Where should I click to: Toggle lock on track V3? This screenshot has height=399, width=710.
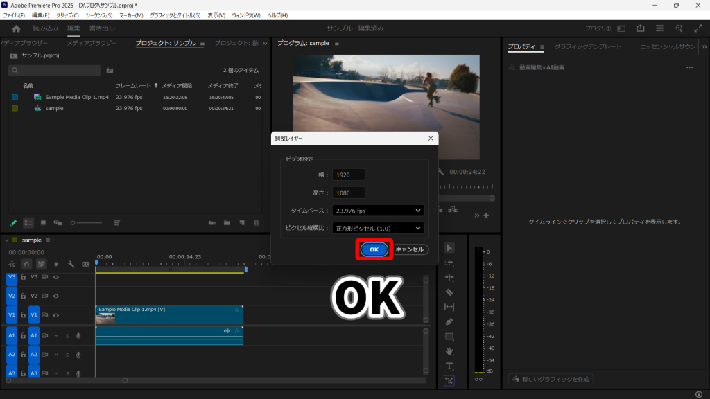click(x=23, y=277)
